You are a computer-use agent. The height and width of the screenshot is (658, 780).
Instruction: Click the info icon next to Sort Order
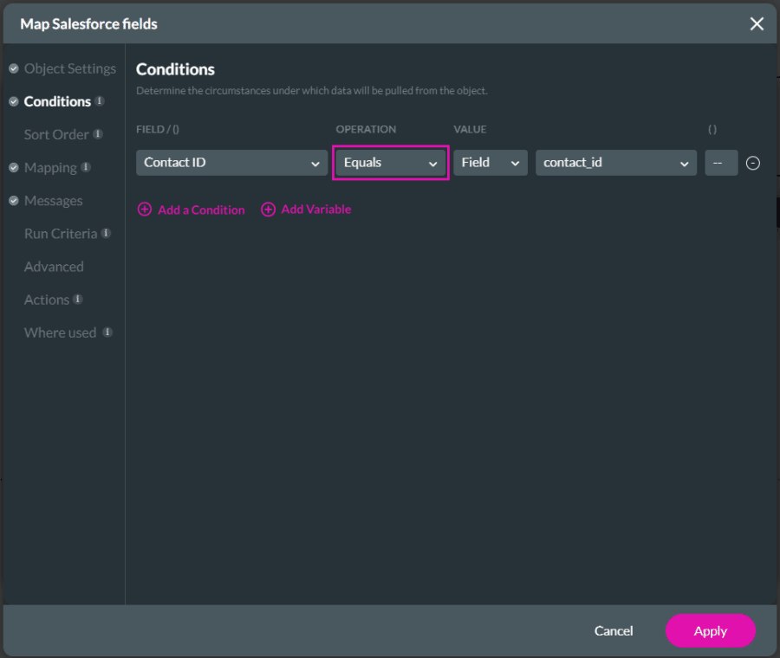tap(98, 134)
